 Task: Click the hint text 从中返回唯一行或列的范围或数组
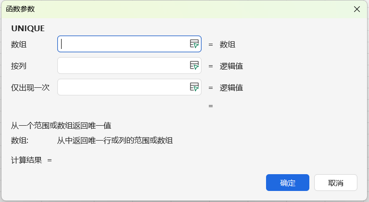click(x=115, y=141)
